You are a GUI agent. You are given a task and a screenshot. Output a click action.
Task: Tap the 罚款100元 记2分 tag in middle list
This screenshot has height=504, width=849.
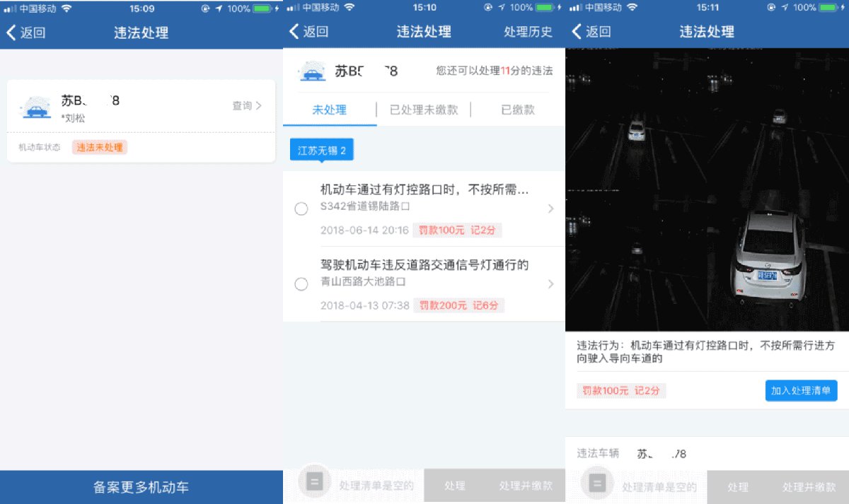pyautogui.click(x=457, y=230)
